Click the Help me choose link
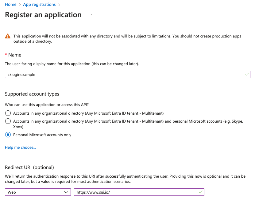255x201 pixels. (x=20, y=147)
